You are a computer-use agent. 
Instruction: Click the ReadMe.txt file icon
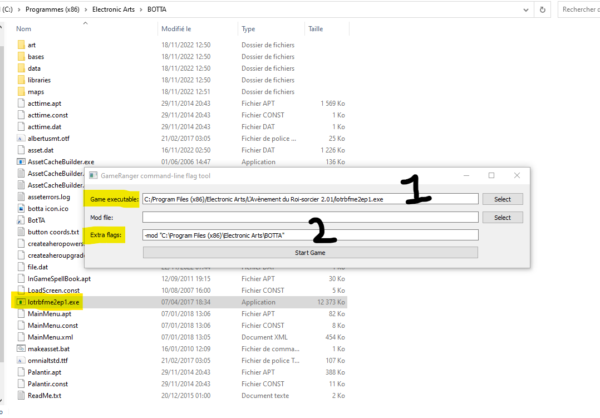coord(21,395)
